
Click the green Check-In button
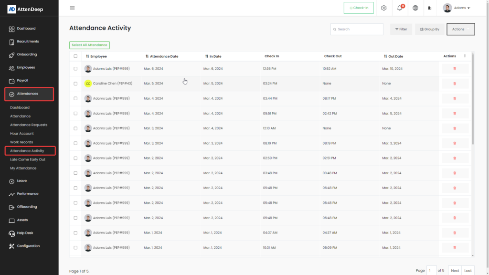point(359,8)
